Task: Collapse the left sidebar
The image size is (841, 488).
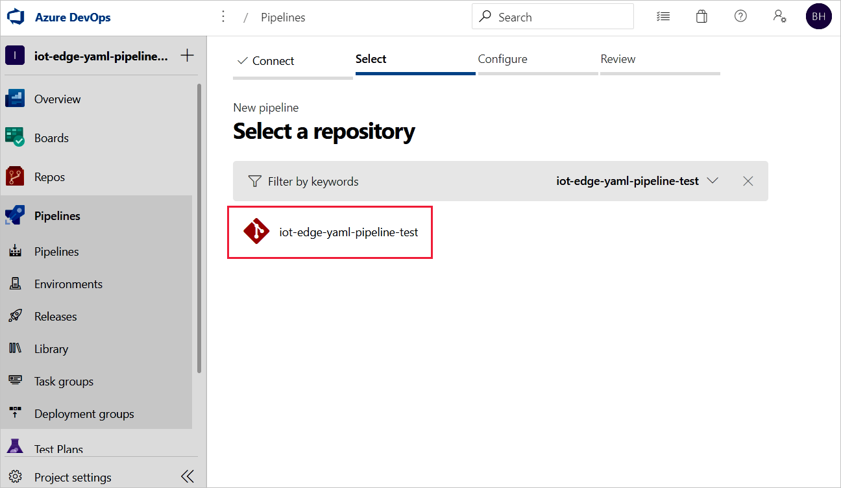Action: click(187, 476)
